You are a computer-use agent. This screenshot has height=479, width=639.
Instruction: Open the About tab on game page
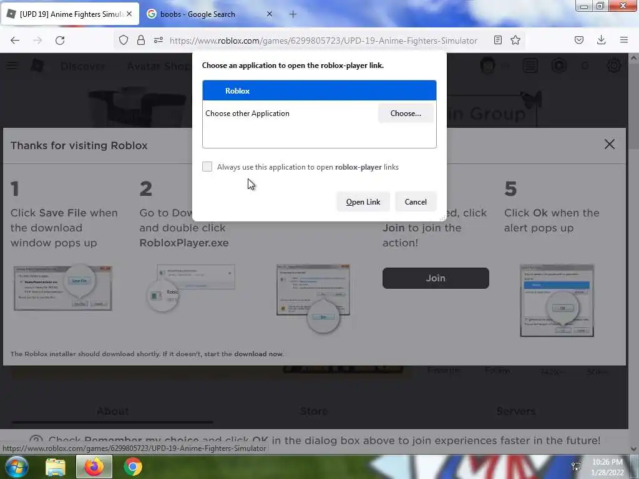pos(112,412)
